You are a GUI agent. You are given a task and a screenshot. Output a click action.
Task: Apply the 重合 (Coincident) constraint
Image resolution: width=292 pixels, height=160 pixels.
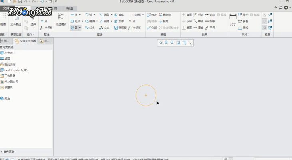click(199, 28)
